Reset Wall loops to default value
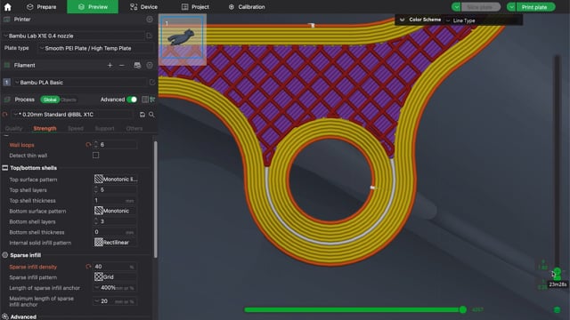Screen dimensions: 570x320 tap(88, 145)
